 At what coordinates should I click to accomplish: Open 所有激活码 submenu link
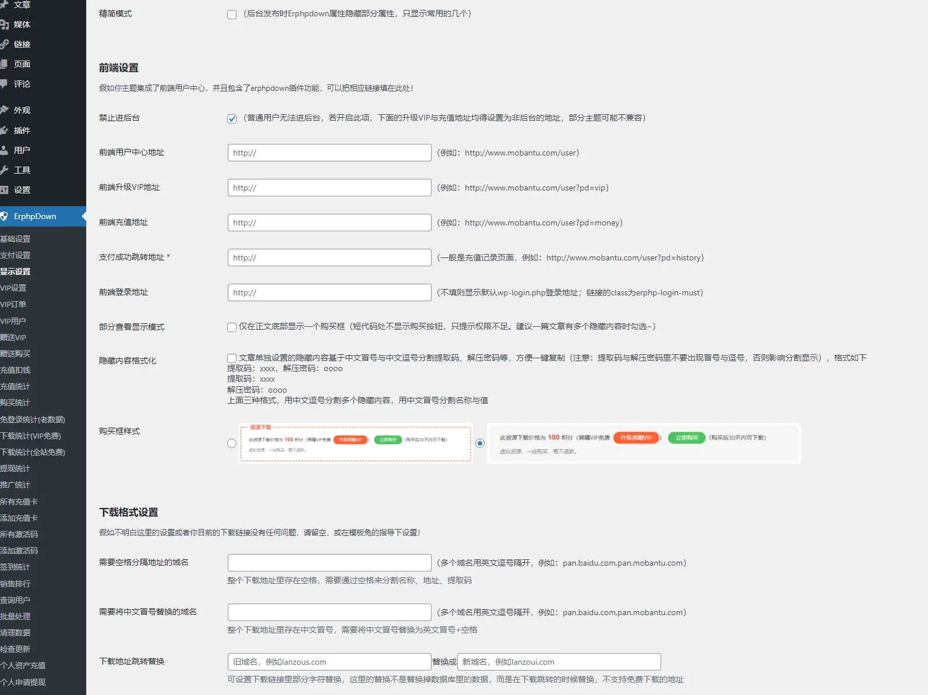(x=19, y=534)
